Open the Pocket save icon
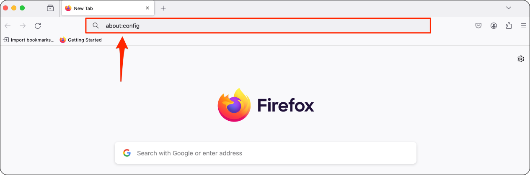530x175 pixels. click(478, 26)
